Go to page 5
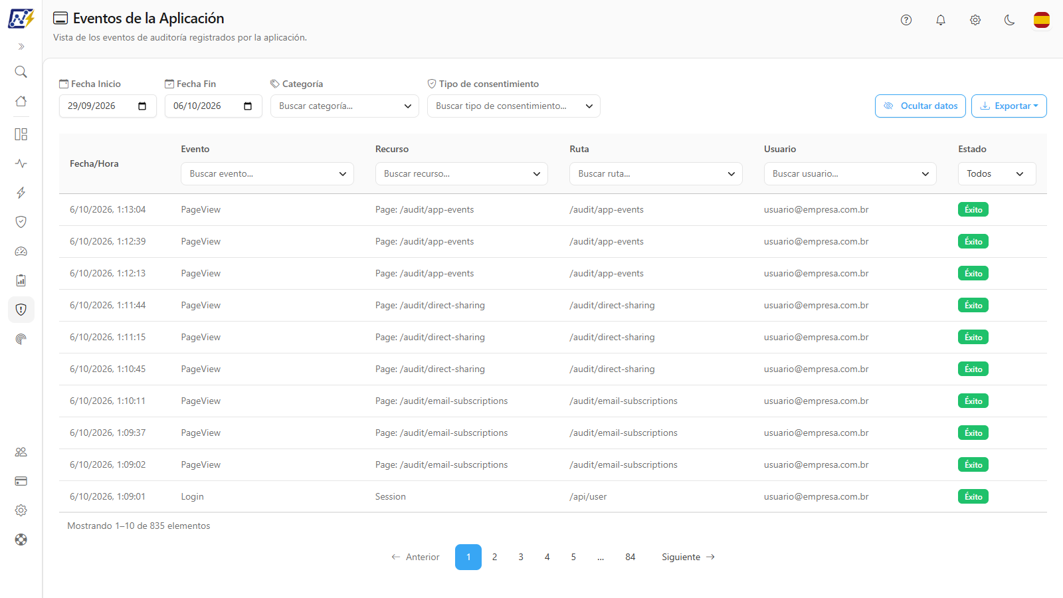This screenshot has height=598, width=1063. click(573, 557)
